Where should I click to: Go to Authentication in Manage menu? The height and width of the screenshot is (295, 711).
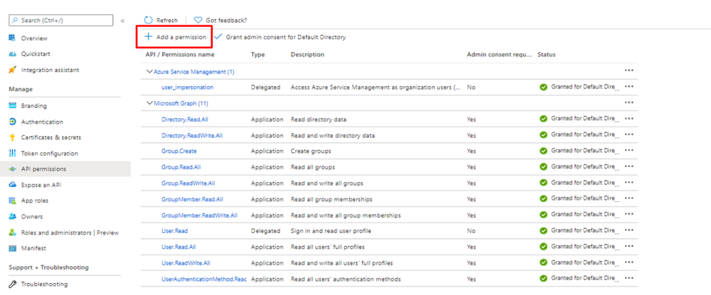(42, 122)
